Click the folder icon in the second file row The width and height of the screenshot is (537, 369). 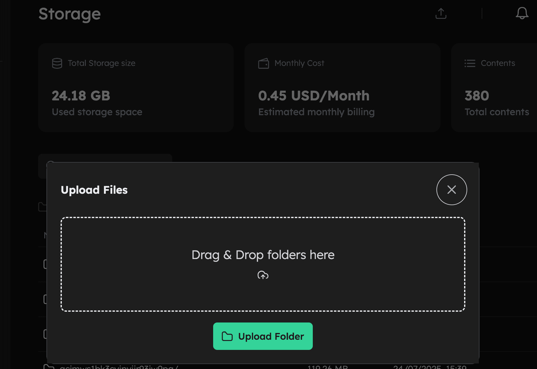point(46,299)
